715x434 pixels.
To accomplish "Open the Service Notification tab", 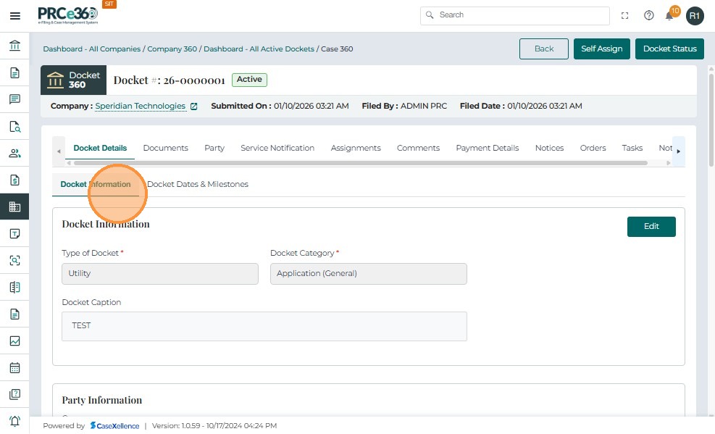I will click(x=277, y=148).
